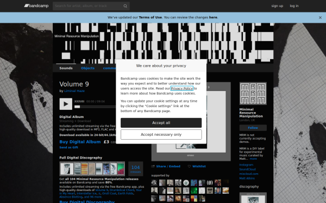This screenshot has height=203, width=326.
Task: Click 'Full Digital Discography' heading
Action: 80,158
